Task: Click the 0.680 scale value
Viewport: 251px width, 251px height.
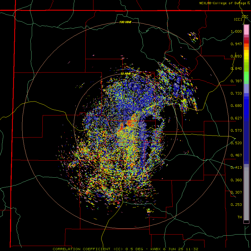Action: tap(236, 106)
